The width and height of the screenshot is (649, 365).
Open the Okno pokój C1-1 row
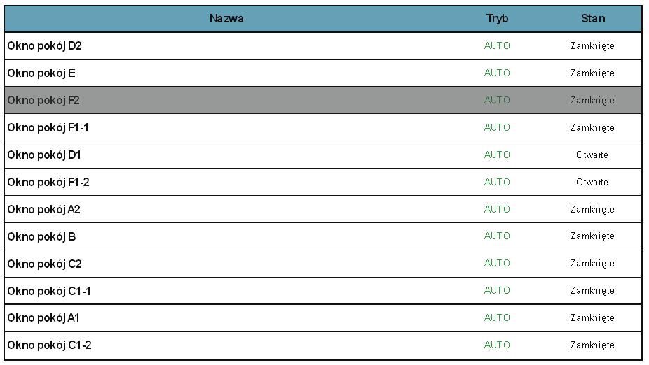point(323,291)
